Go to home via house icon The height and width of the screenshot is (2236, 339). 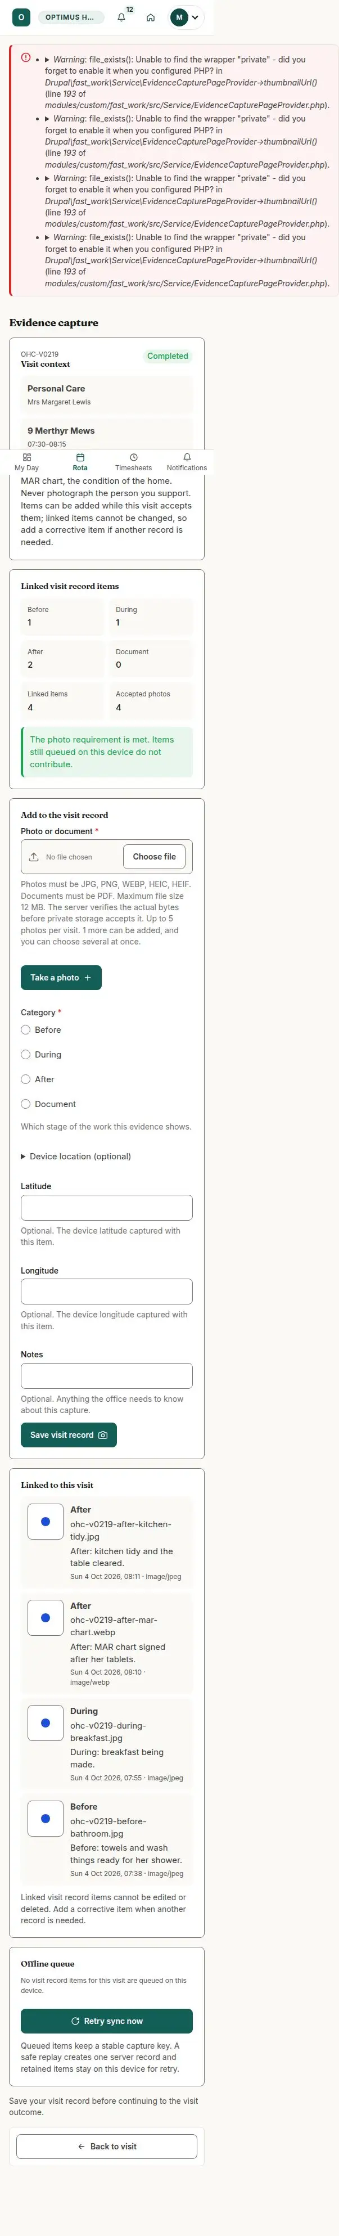[x=151, y=17]
